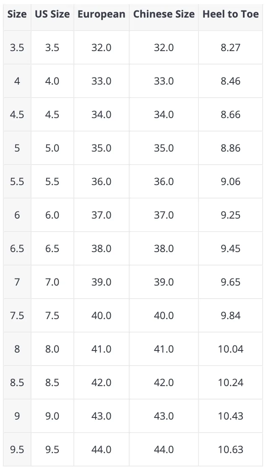Click the US Size column header
The width and height of the screenshot is (266, 469).
point(52,14)
